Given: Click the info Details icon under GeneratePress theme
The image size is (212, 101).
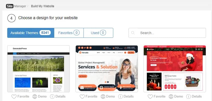Looking at the screenshot, I should [52, 97].
